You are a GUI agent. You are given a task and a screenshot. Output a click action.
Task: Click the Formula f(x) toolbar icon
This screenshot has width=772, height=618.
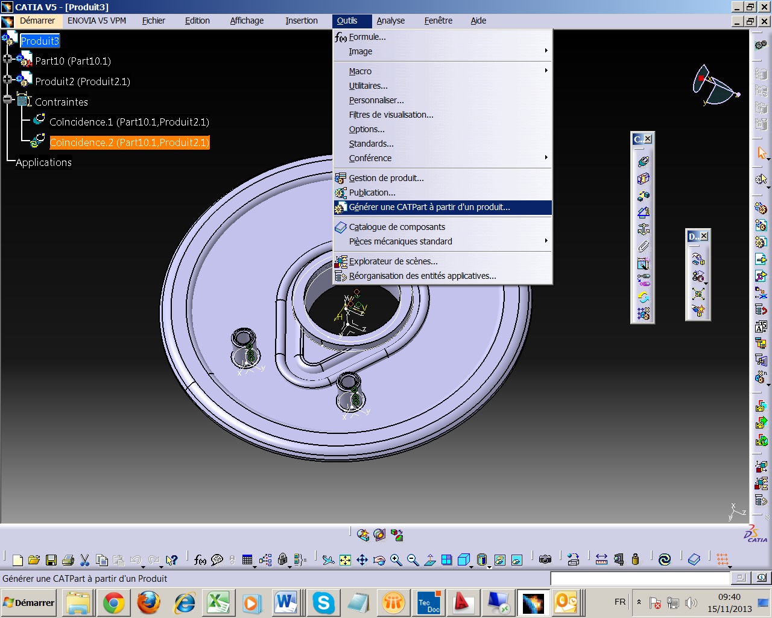point(200,560)
